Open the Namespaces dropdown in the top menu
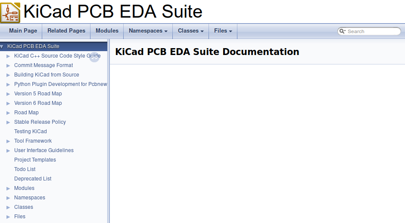Viewport: 405px width, 223px height. pyautogui.click(x=148, y=31)
